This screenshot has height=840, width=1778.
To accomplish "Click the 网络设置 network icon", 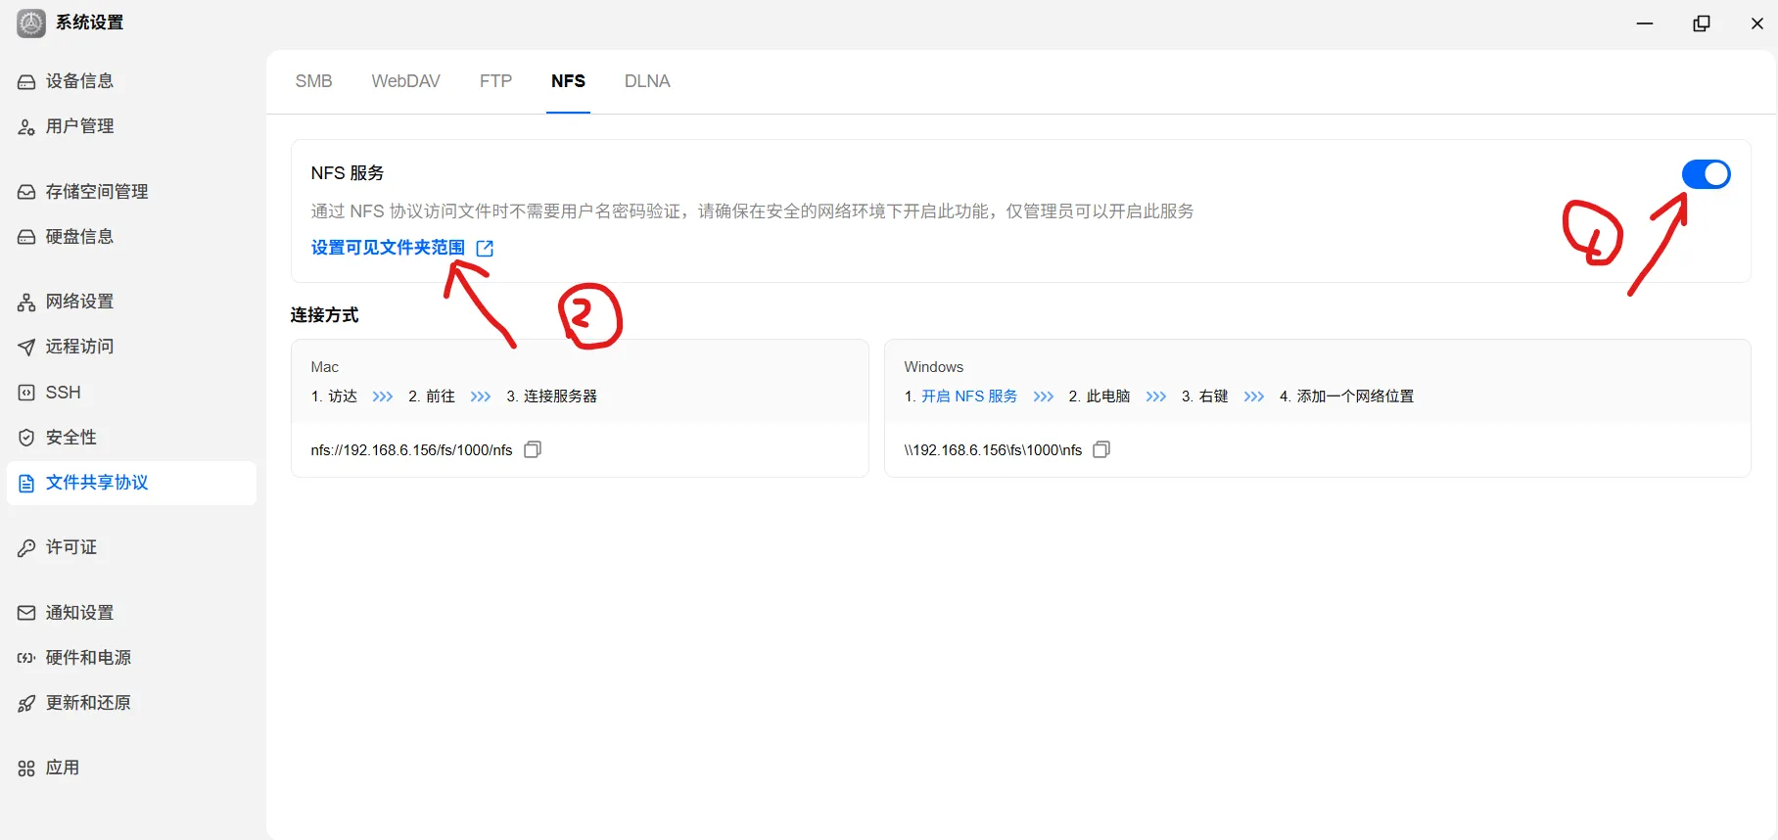I will pyautogui.click(x=26, y=303).
